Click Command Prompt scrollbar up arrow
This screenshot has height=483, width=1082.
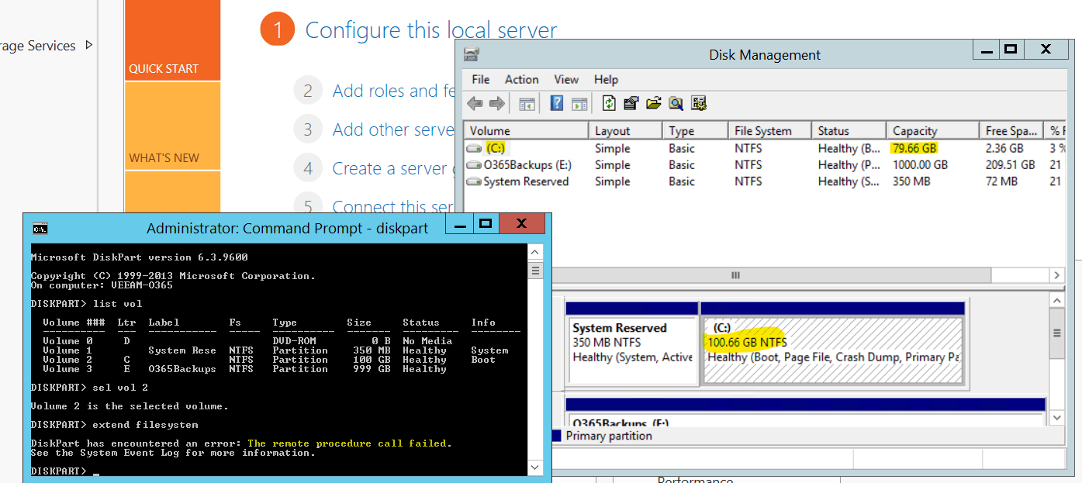click(x=535, y=253)
